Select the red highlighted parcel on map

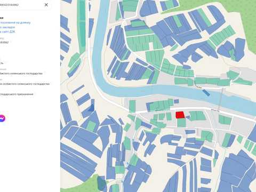[180, 115]
